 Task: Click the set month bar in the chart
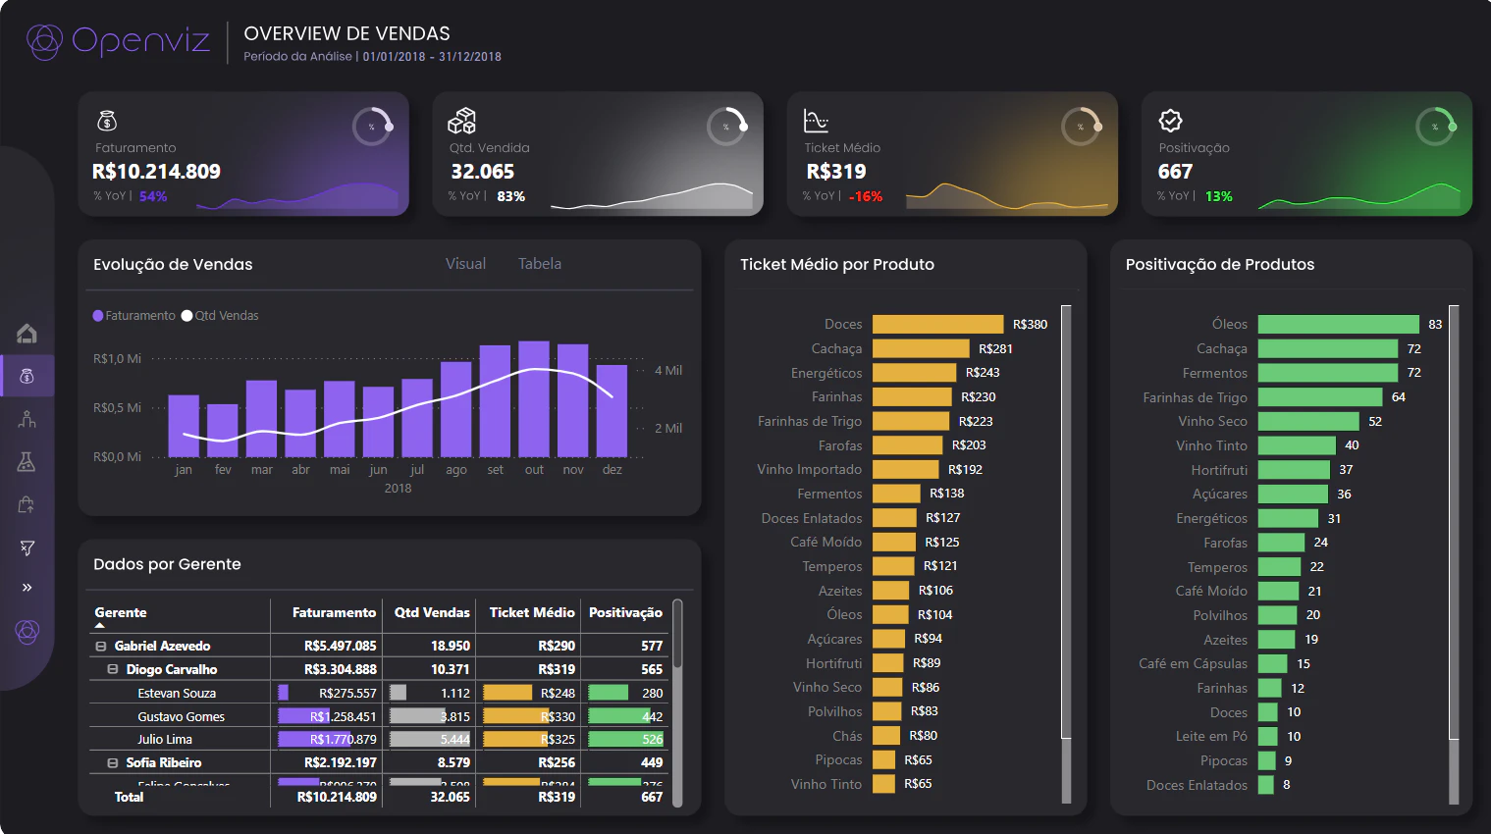pyautogui.click(x=495, y=400)
